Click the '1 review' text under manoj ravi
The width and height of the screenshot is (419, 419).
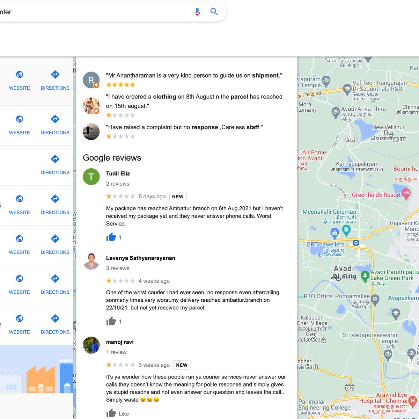(x=116, y=352)
